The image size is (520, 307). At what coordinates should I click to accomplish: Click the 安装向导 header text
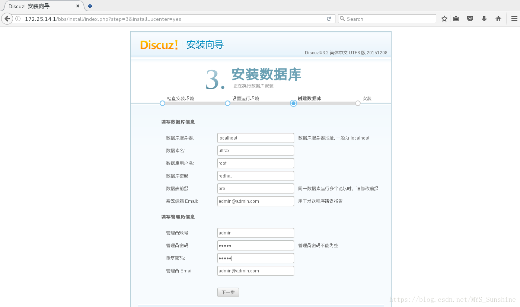point(205,45)
